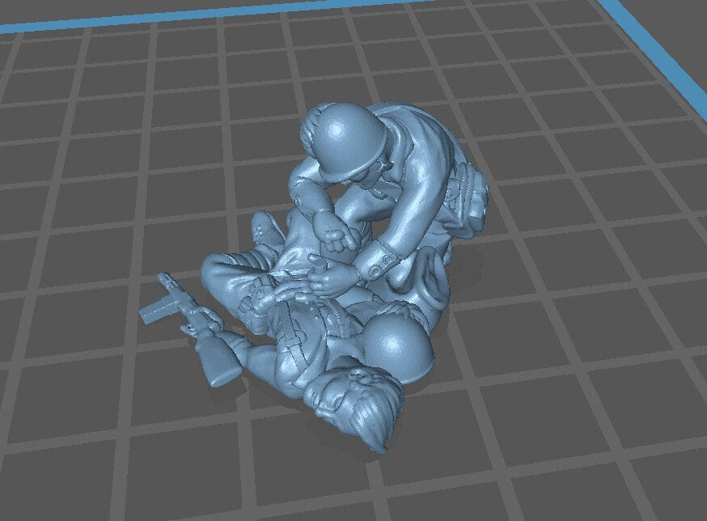Click the hand pressing on the wounded soldier's chest
This screenshot has width=707, height=521.
(326, 279)
